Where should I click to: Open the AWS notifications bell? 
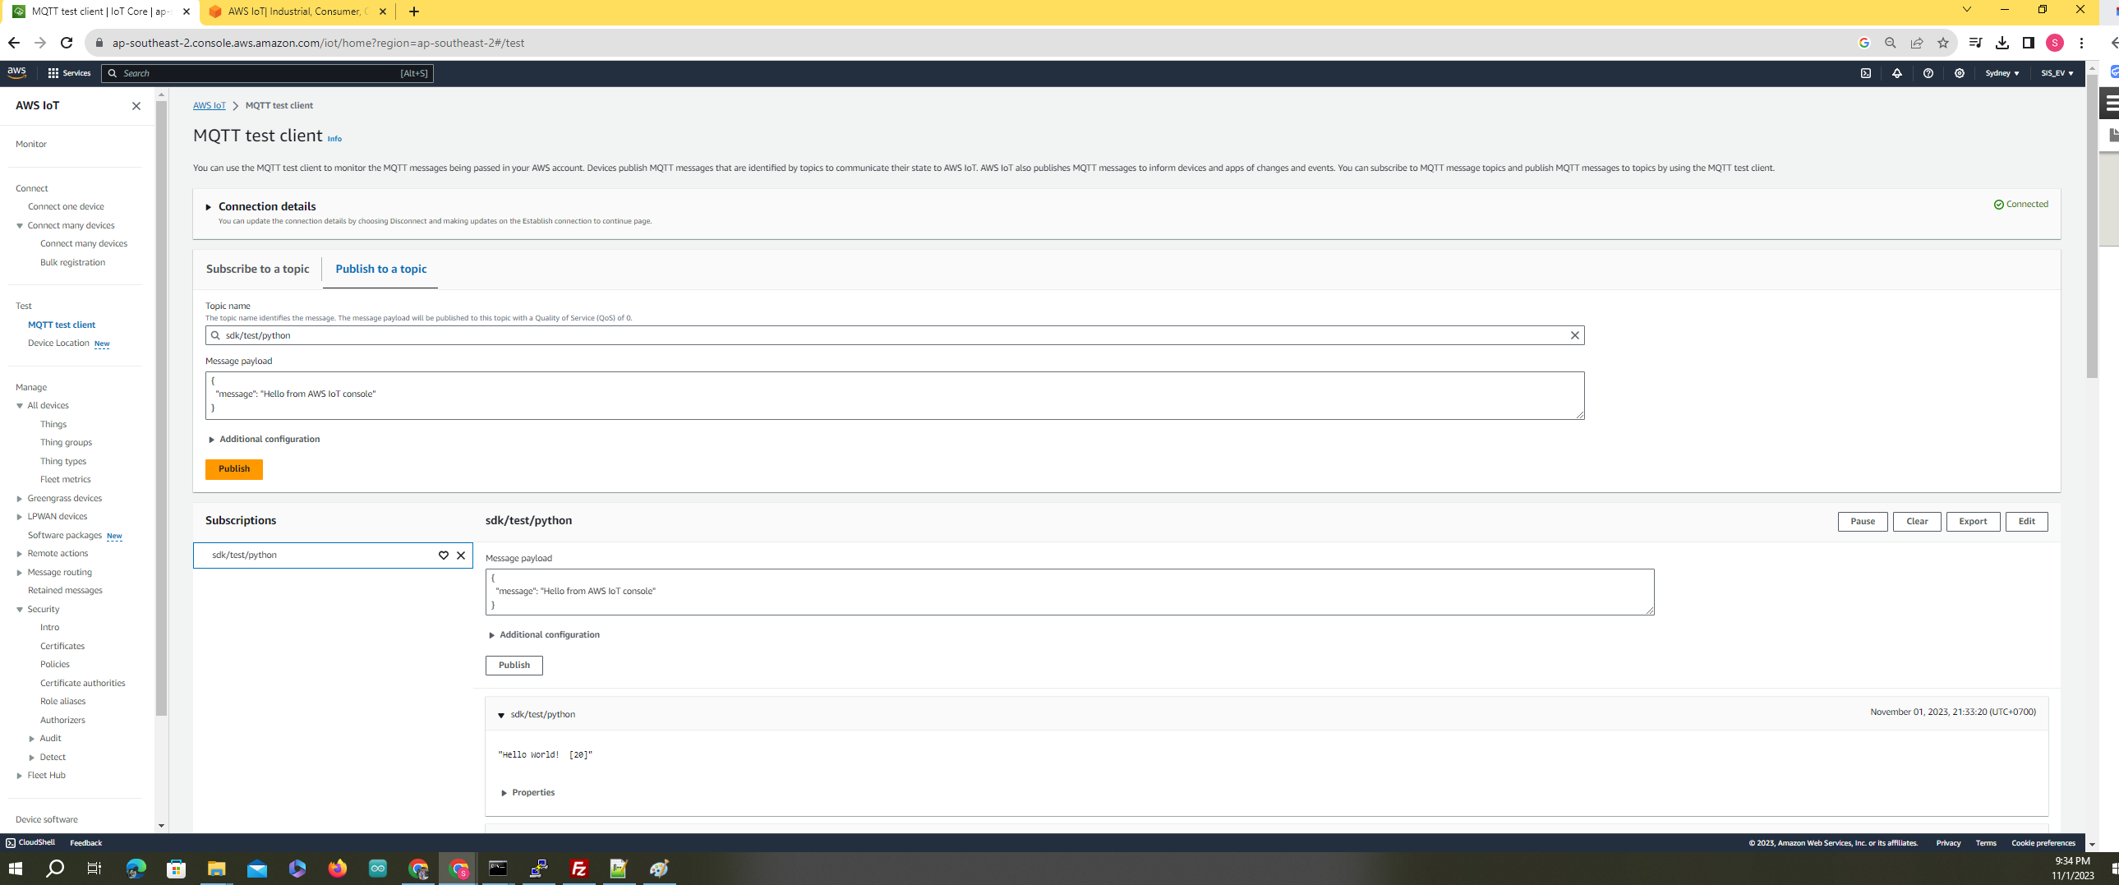[1897, 73]
